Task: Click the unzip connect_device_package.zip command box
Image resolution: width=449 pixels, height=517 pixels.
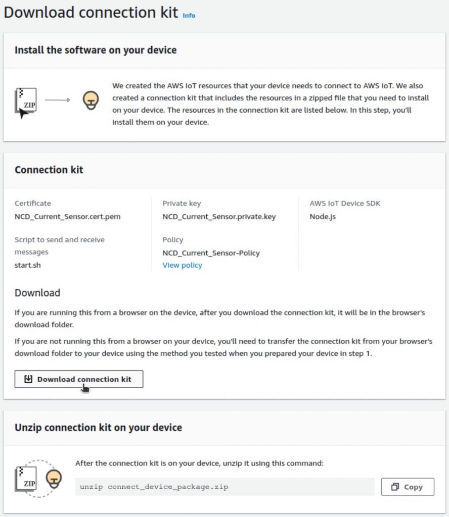Action: [x=224, y=487]
